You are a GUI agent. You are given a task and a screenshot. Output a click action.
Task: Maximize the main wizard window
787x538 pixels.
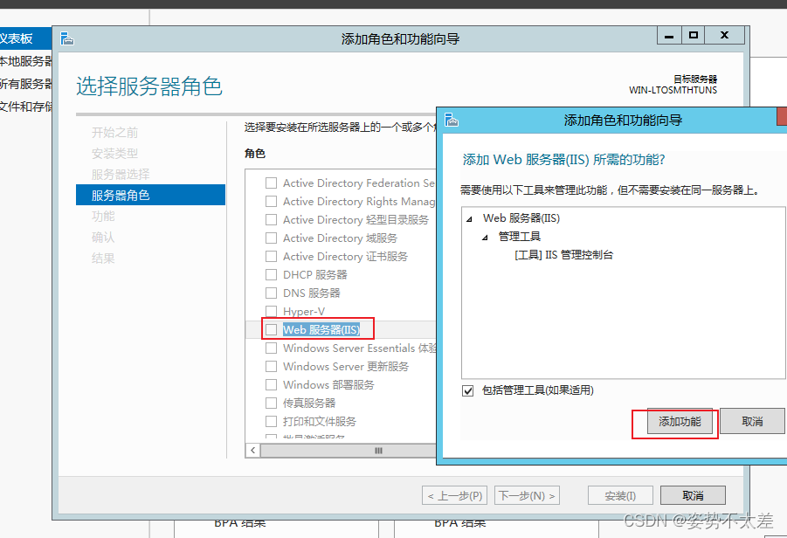coord(694,36)
